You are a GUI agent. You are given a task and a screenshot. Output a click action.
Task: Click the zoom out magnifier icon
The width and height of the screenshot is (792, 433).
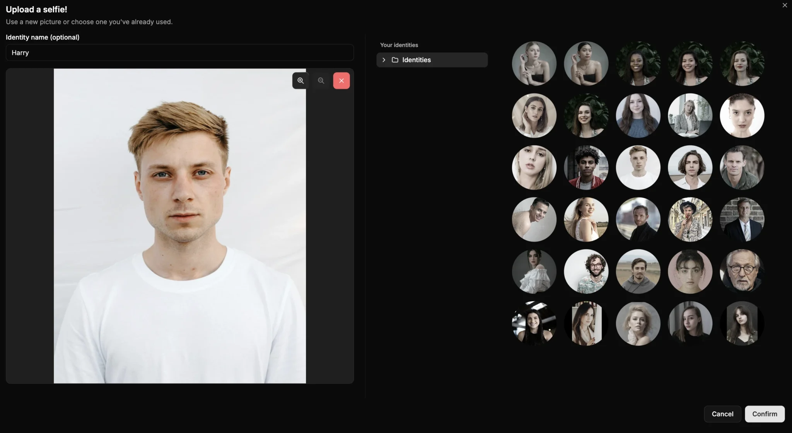click(x=321, y=80)
